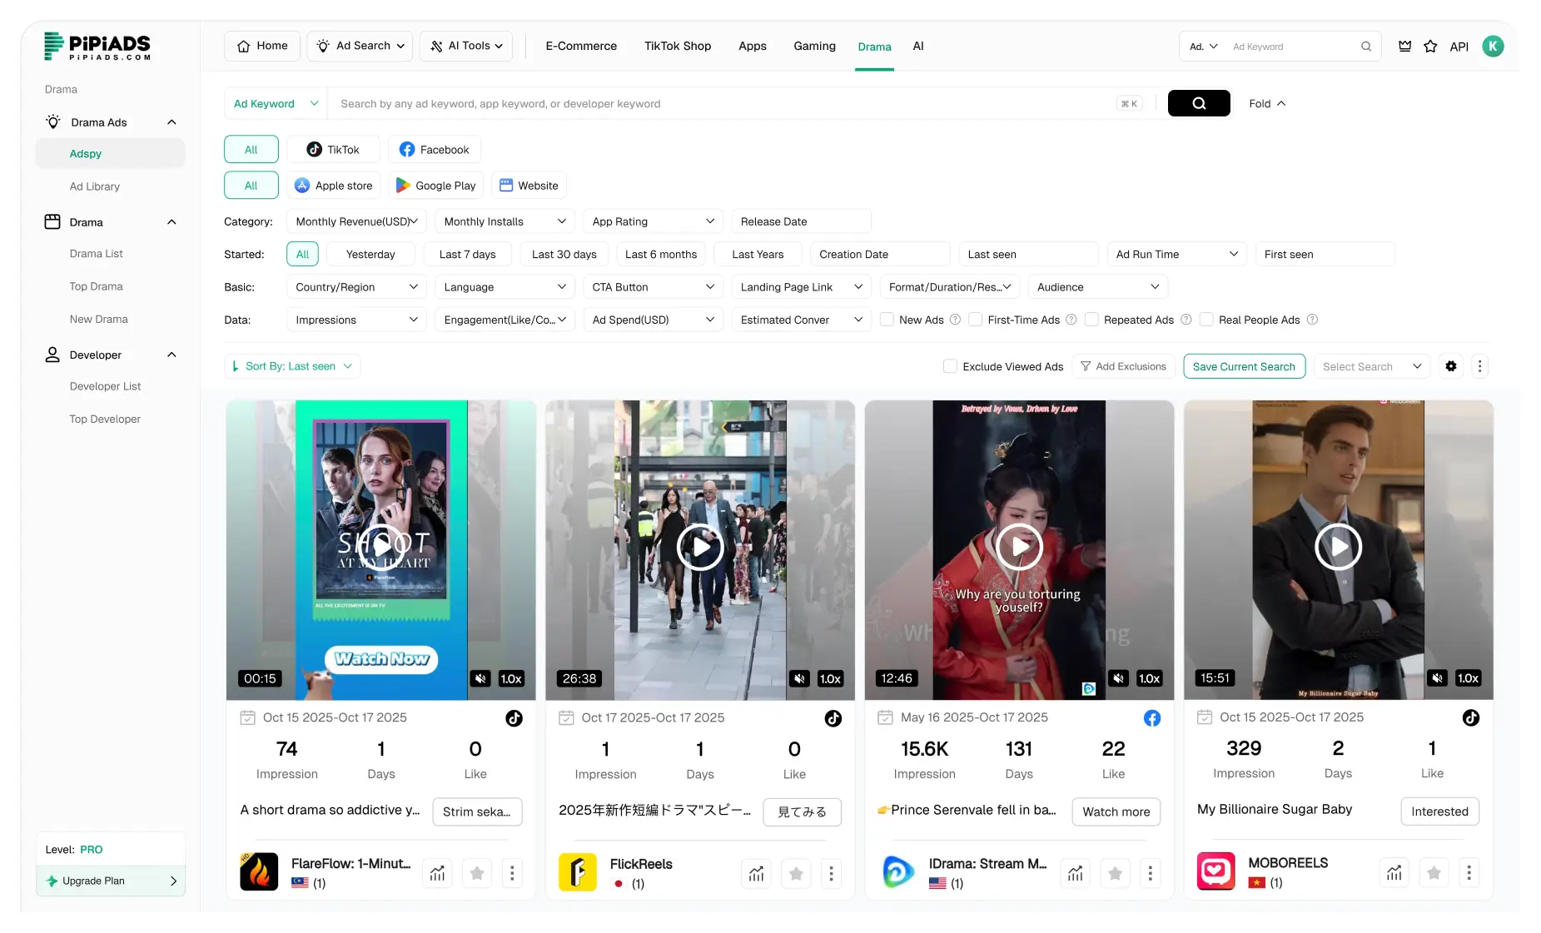Switch to the Gaming tab

[814, 46]
